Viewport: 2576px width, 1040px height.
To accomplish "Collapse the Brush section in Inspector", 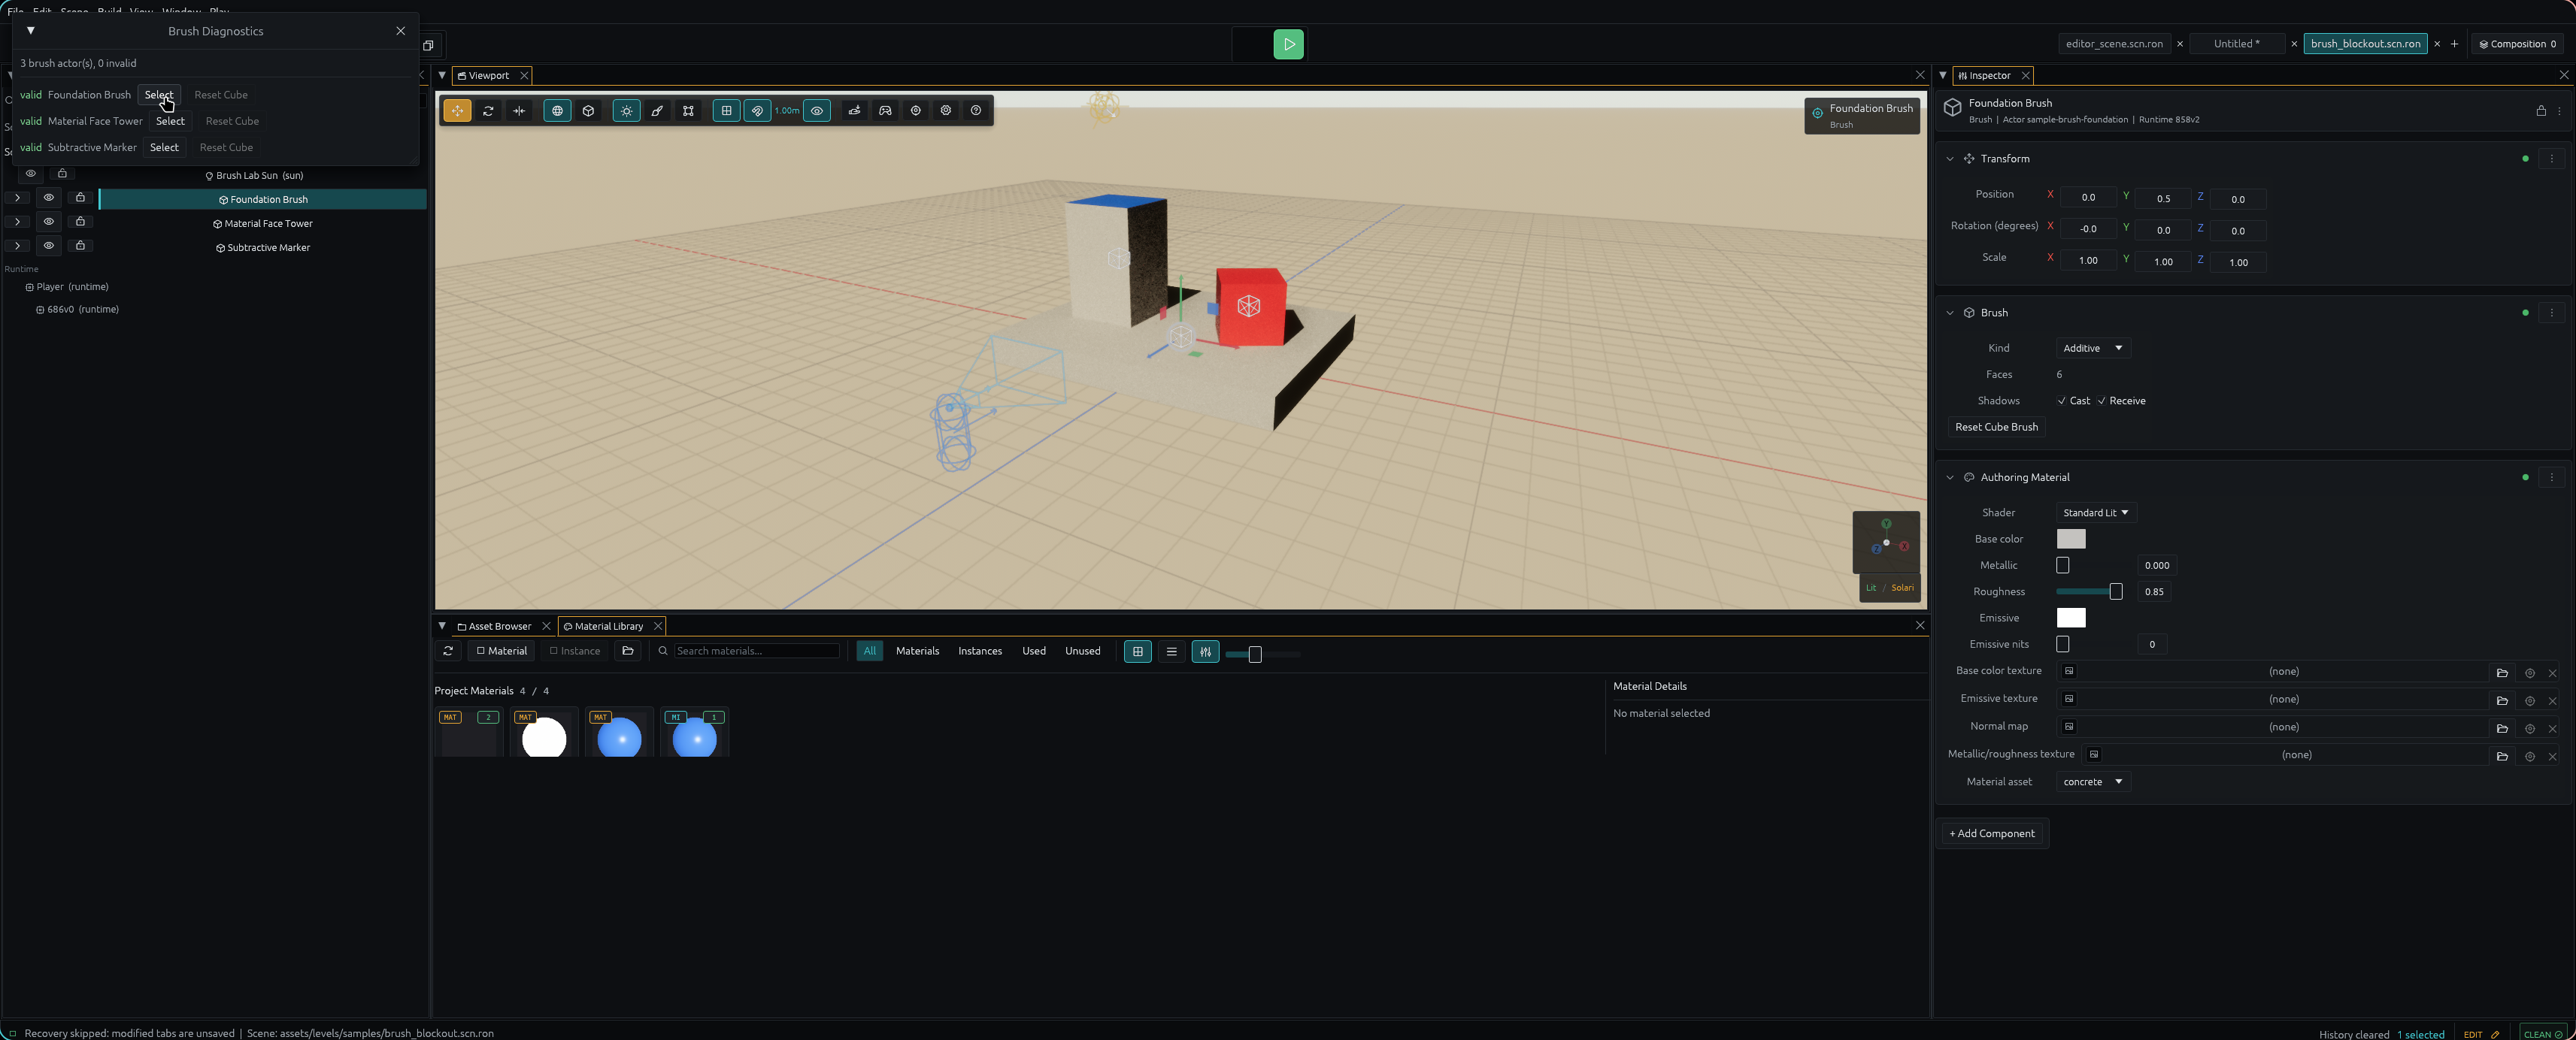I will tap(1949, 313).
